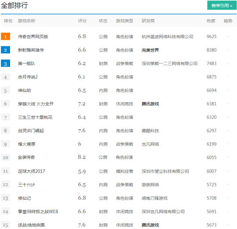Open game 三生三世十里桃花
Viewport: 237px width, 229px height.
pyautogui.click(x=35, y=117)
